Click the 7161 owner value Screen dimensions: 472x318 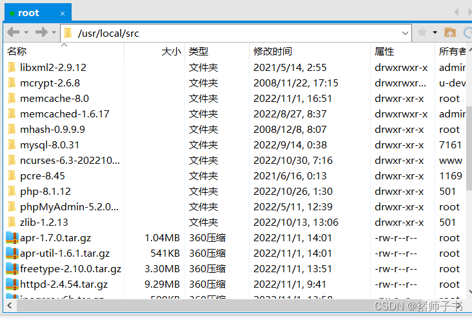pos(450,145)
